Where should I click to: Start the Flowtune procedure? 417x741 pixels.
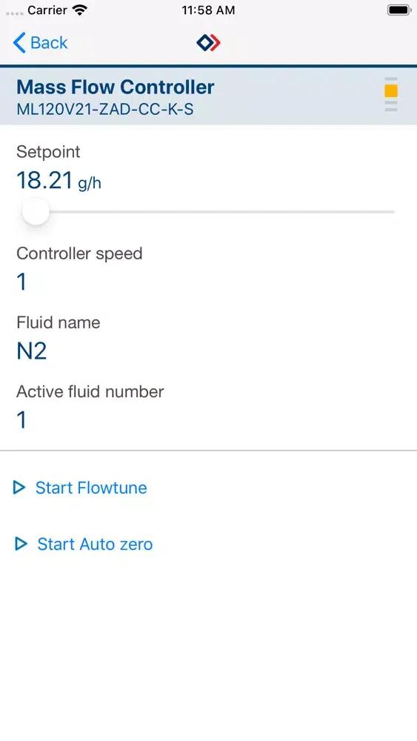(91, 488)
